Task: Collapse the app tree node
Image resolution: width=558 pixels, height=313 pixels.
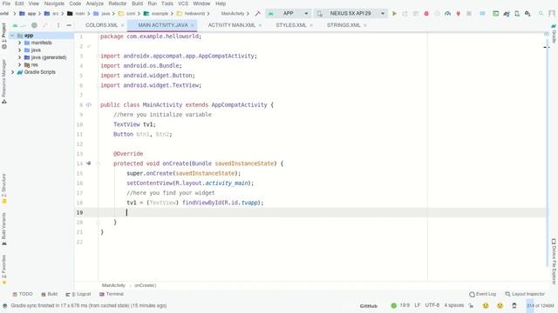Action: pos(12,36)
